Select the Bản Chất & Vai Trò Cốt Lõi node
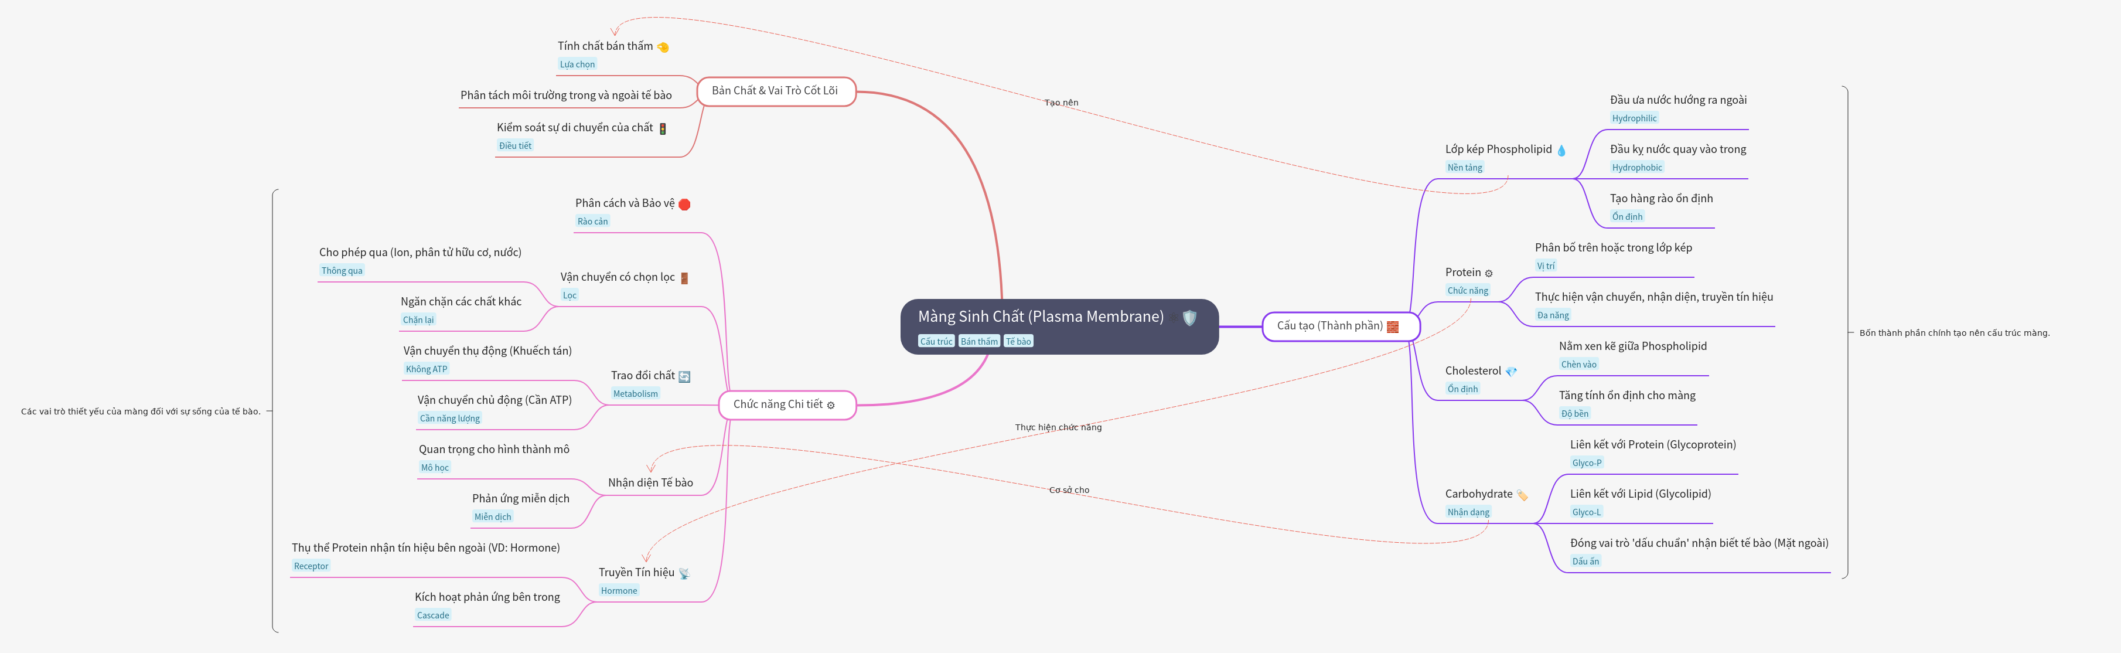The image size is (2121, 653). pyautogui.click(x=775, y=91)
